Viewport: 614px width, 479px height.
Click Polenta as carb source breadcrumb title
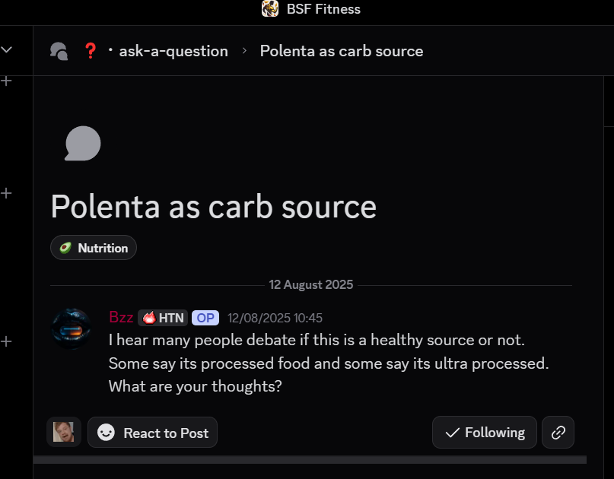(x=342, y=51)
